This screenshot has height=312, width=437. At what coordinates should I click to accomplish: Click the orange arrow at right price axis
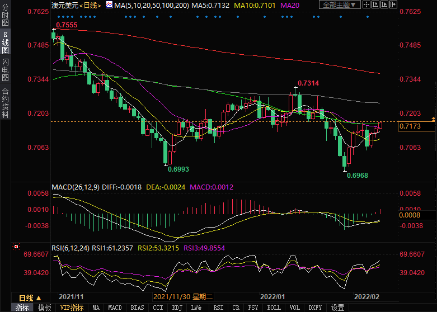coord(433,120)
